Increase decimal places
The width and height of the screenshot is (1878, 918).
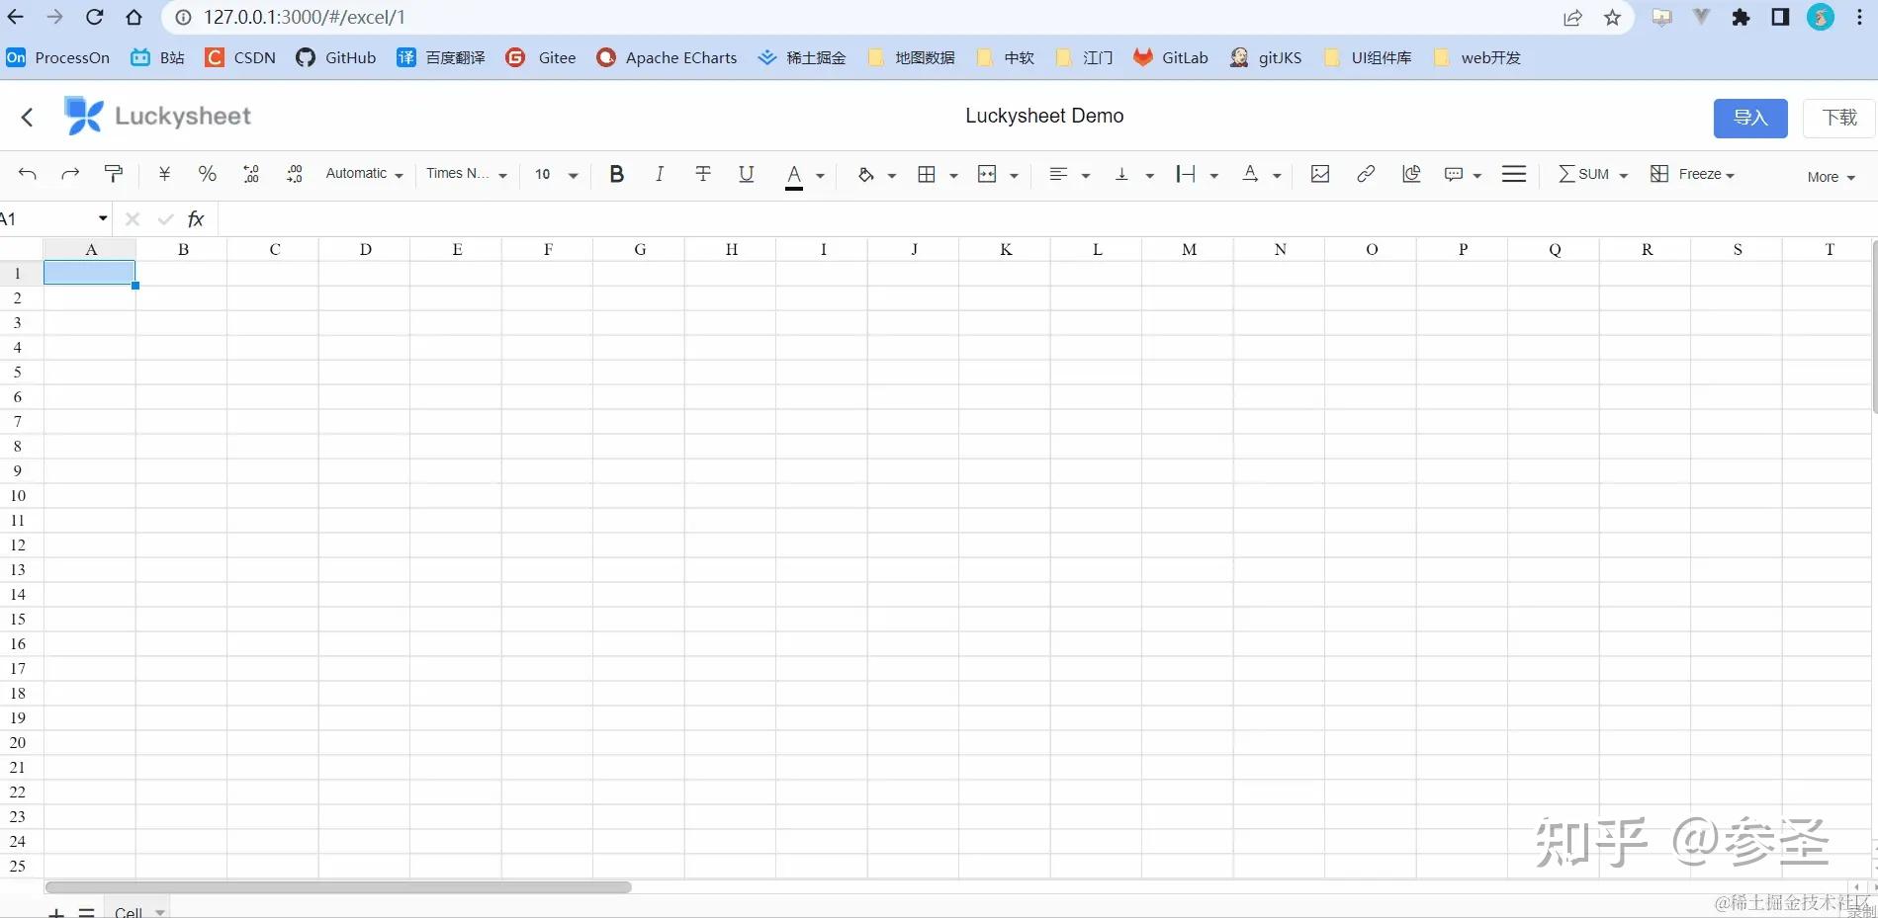click(x=295, y=174)
